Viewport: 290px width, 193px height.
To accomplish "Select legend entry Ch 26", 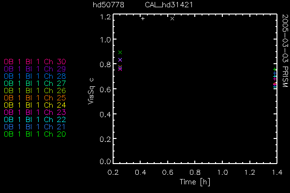I will [35, 91].
